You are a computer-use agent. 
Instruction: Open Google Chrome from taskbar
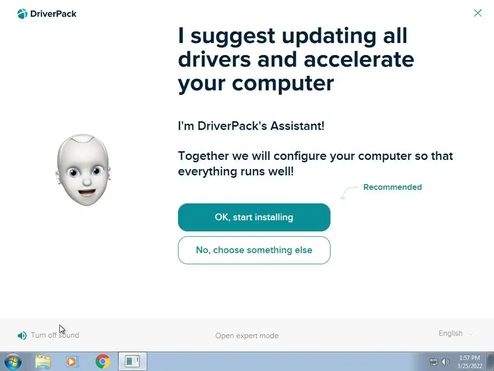(x=102, y=361)
